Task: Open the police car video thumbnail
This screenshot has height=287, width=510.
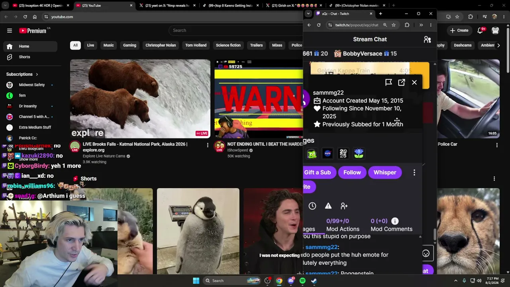Action: tap(468, 99)
